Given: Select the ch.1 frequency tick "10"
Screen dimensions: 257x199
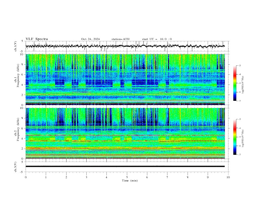Looking at the screenshot, I should [22, 54].
